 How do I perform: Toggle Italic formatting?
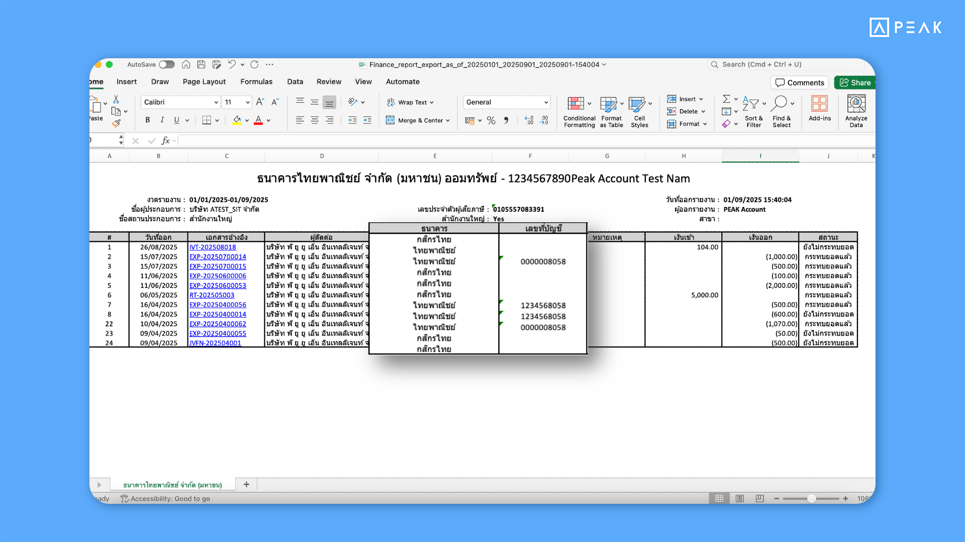(x=162, y=120)
